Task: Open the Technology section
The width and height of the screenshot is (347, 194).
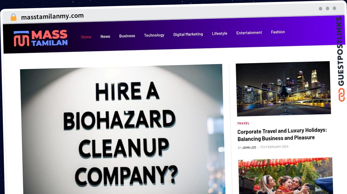Action: coord(154,35)
